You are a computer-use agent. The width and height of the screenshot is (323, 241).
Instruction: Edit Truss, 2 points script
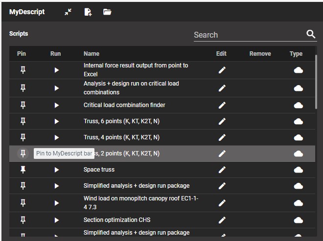click(x=222, y=153)
